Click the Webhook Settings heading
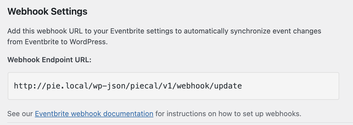 [x=47, y=12]
